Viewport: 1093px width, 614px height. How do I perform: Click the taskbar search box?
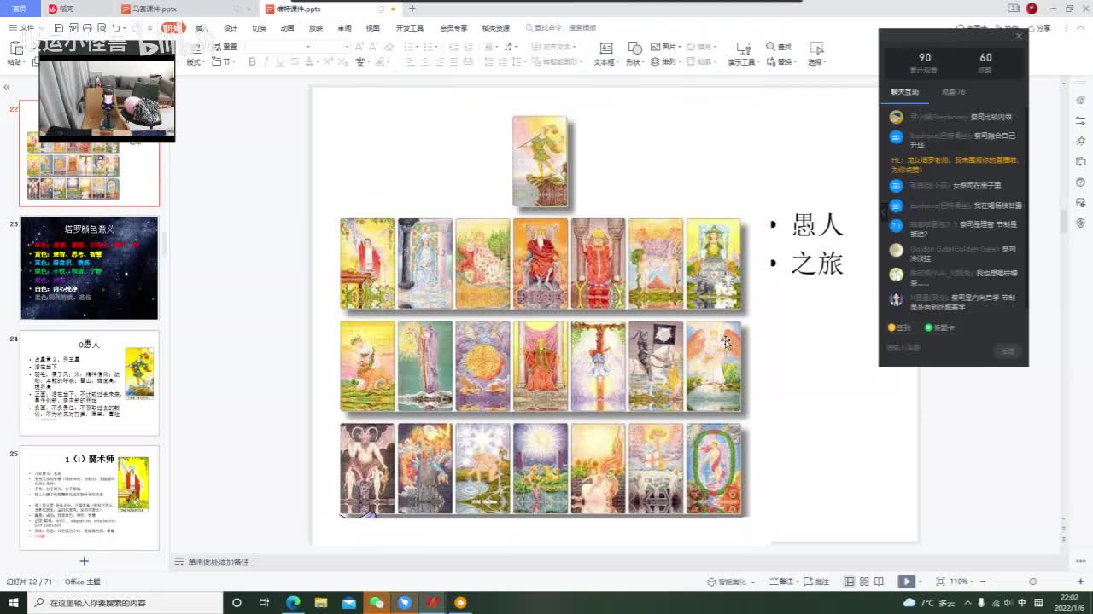click(125, 603)
